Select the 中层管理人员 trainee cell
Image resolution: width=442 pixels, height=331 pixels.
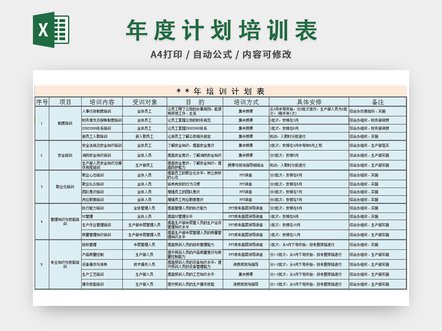(145, 245)
